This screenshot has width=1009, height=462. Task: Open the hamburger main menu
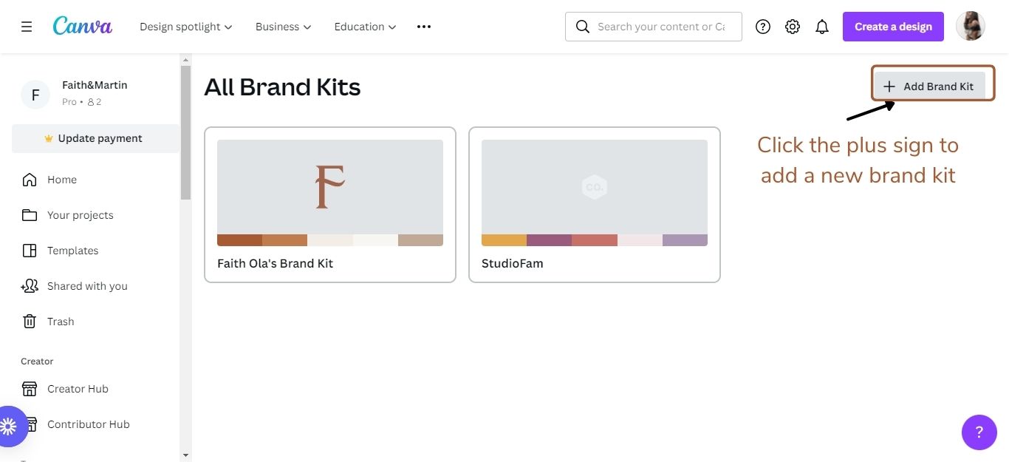tap(27, 27)
